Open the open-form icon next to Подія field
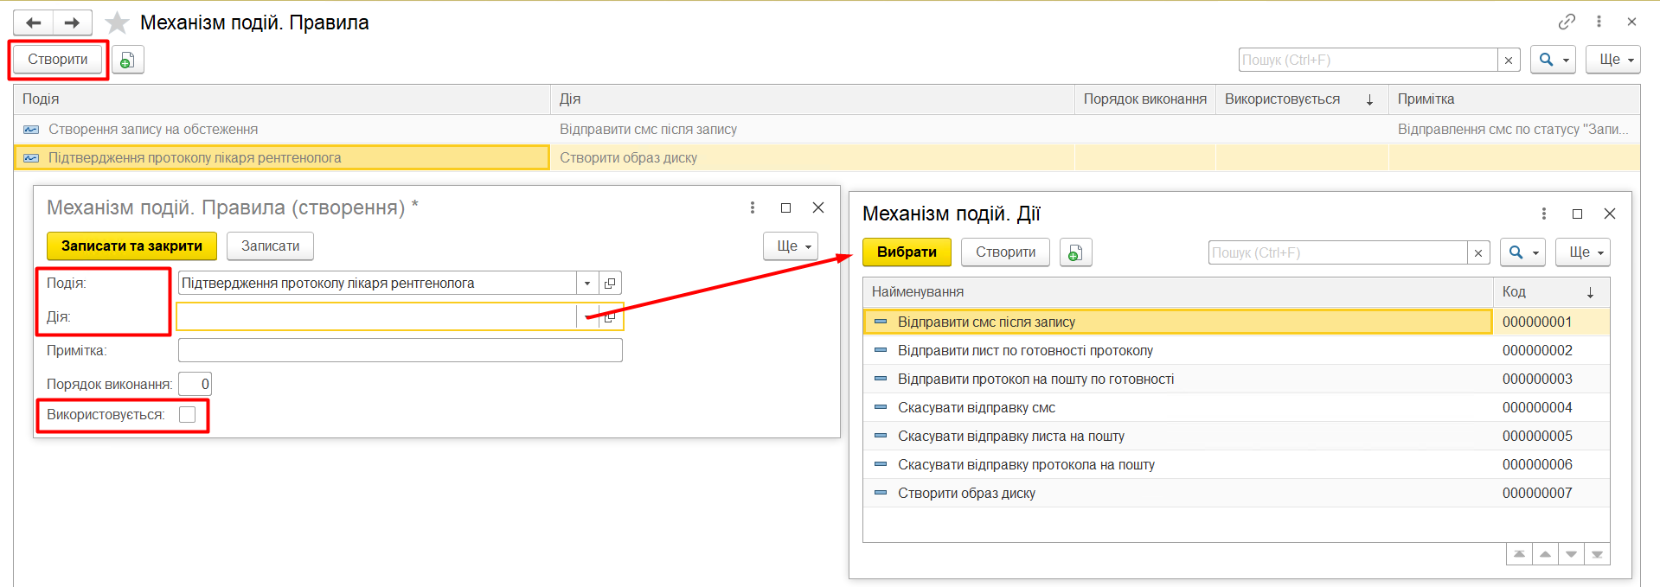1660x587 pixels. click(610, 284)
